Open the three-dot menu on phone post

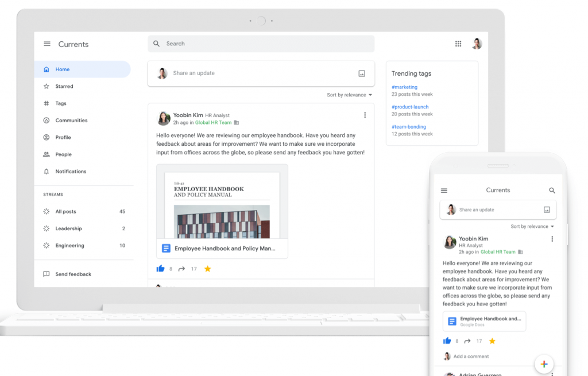(552, 239)
